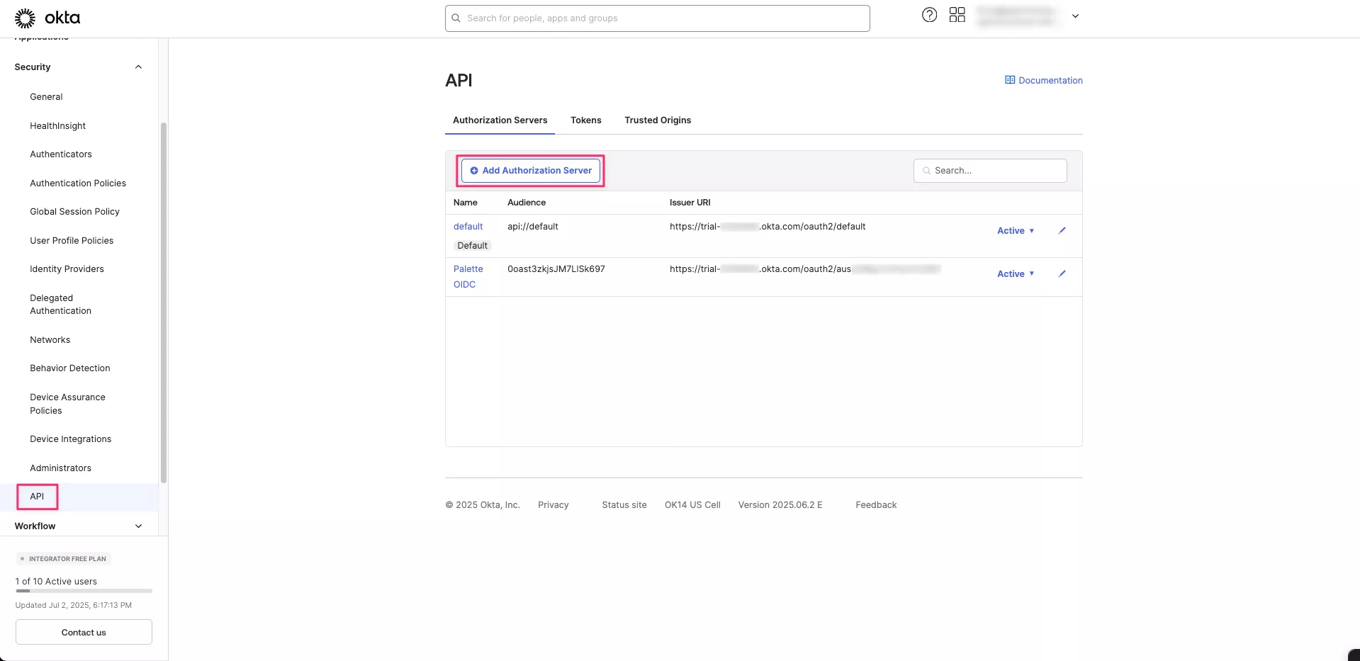Open the Privacy link in the footer
This screenshot has width=1360, height=661.
(553, 504)
